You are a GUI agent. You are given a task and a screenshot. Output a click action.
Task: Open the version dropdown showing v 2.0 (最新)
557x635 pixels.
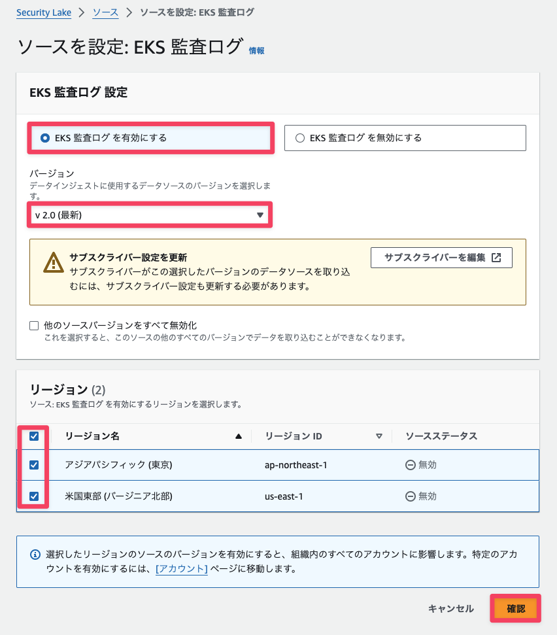pyautogui.click(x=149, y=215)
